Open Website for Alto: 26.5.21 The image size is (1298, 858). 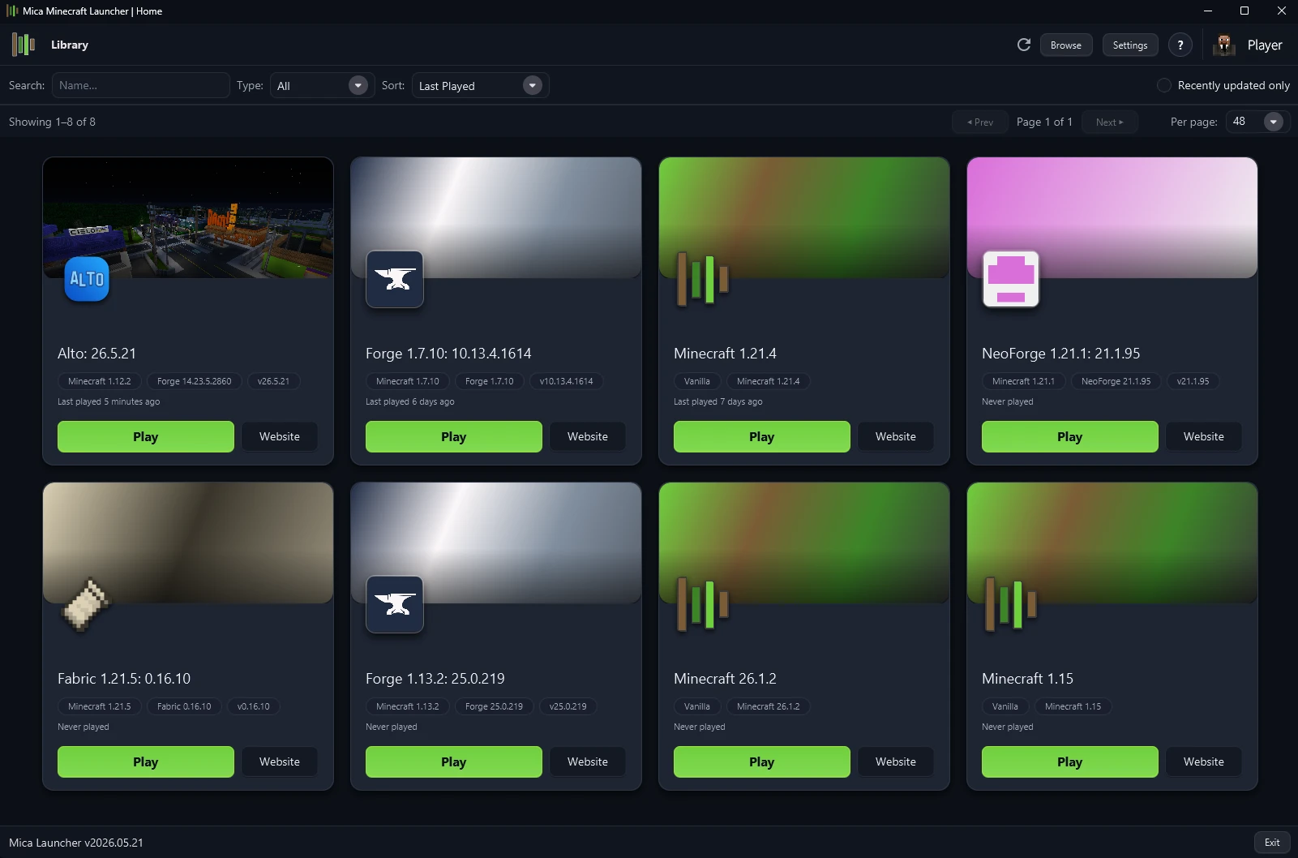coord(280,436)
